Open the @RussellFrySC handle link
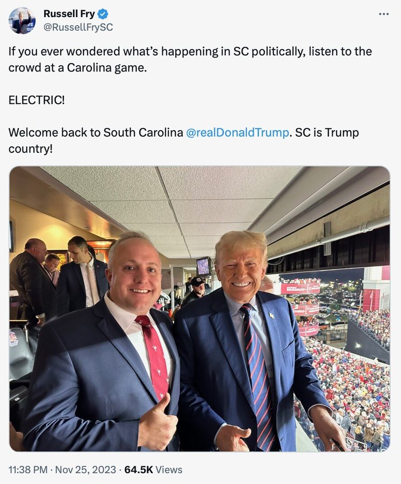The height and width of the screenshot is (484, 401). [78, 27]
